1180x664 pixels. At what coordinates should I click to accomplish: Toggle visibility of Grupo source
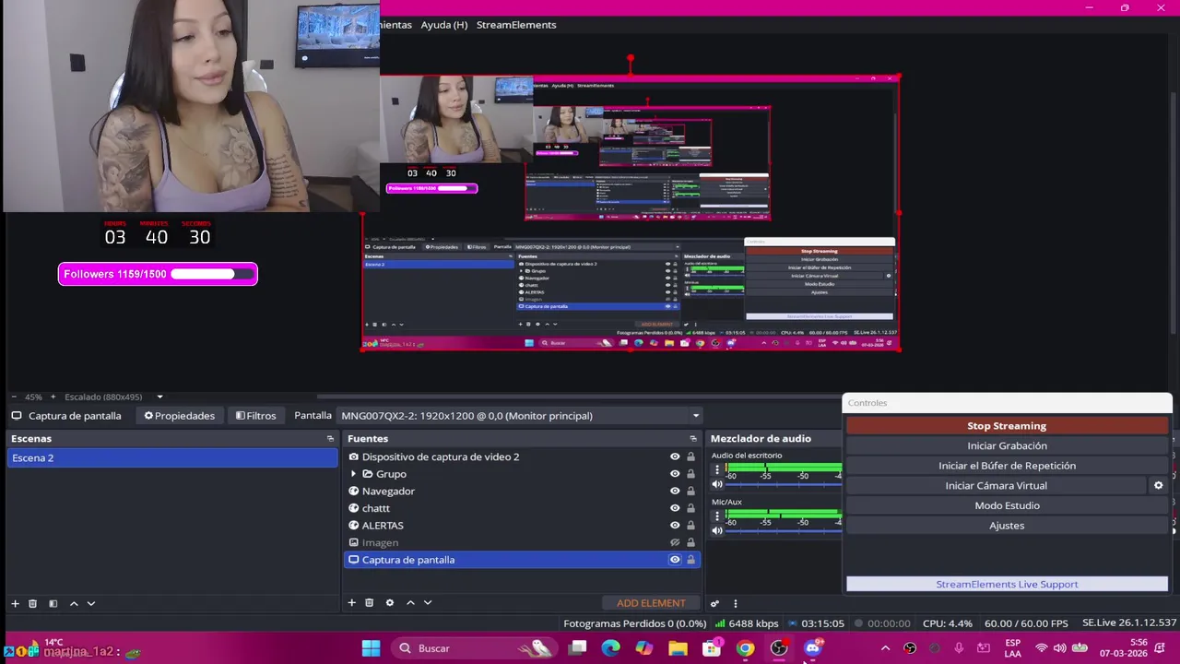pyautogui.click(x=675, y=474)
